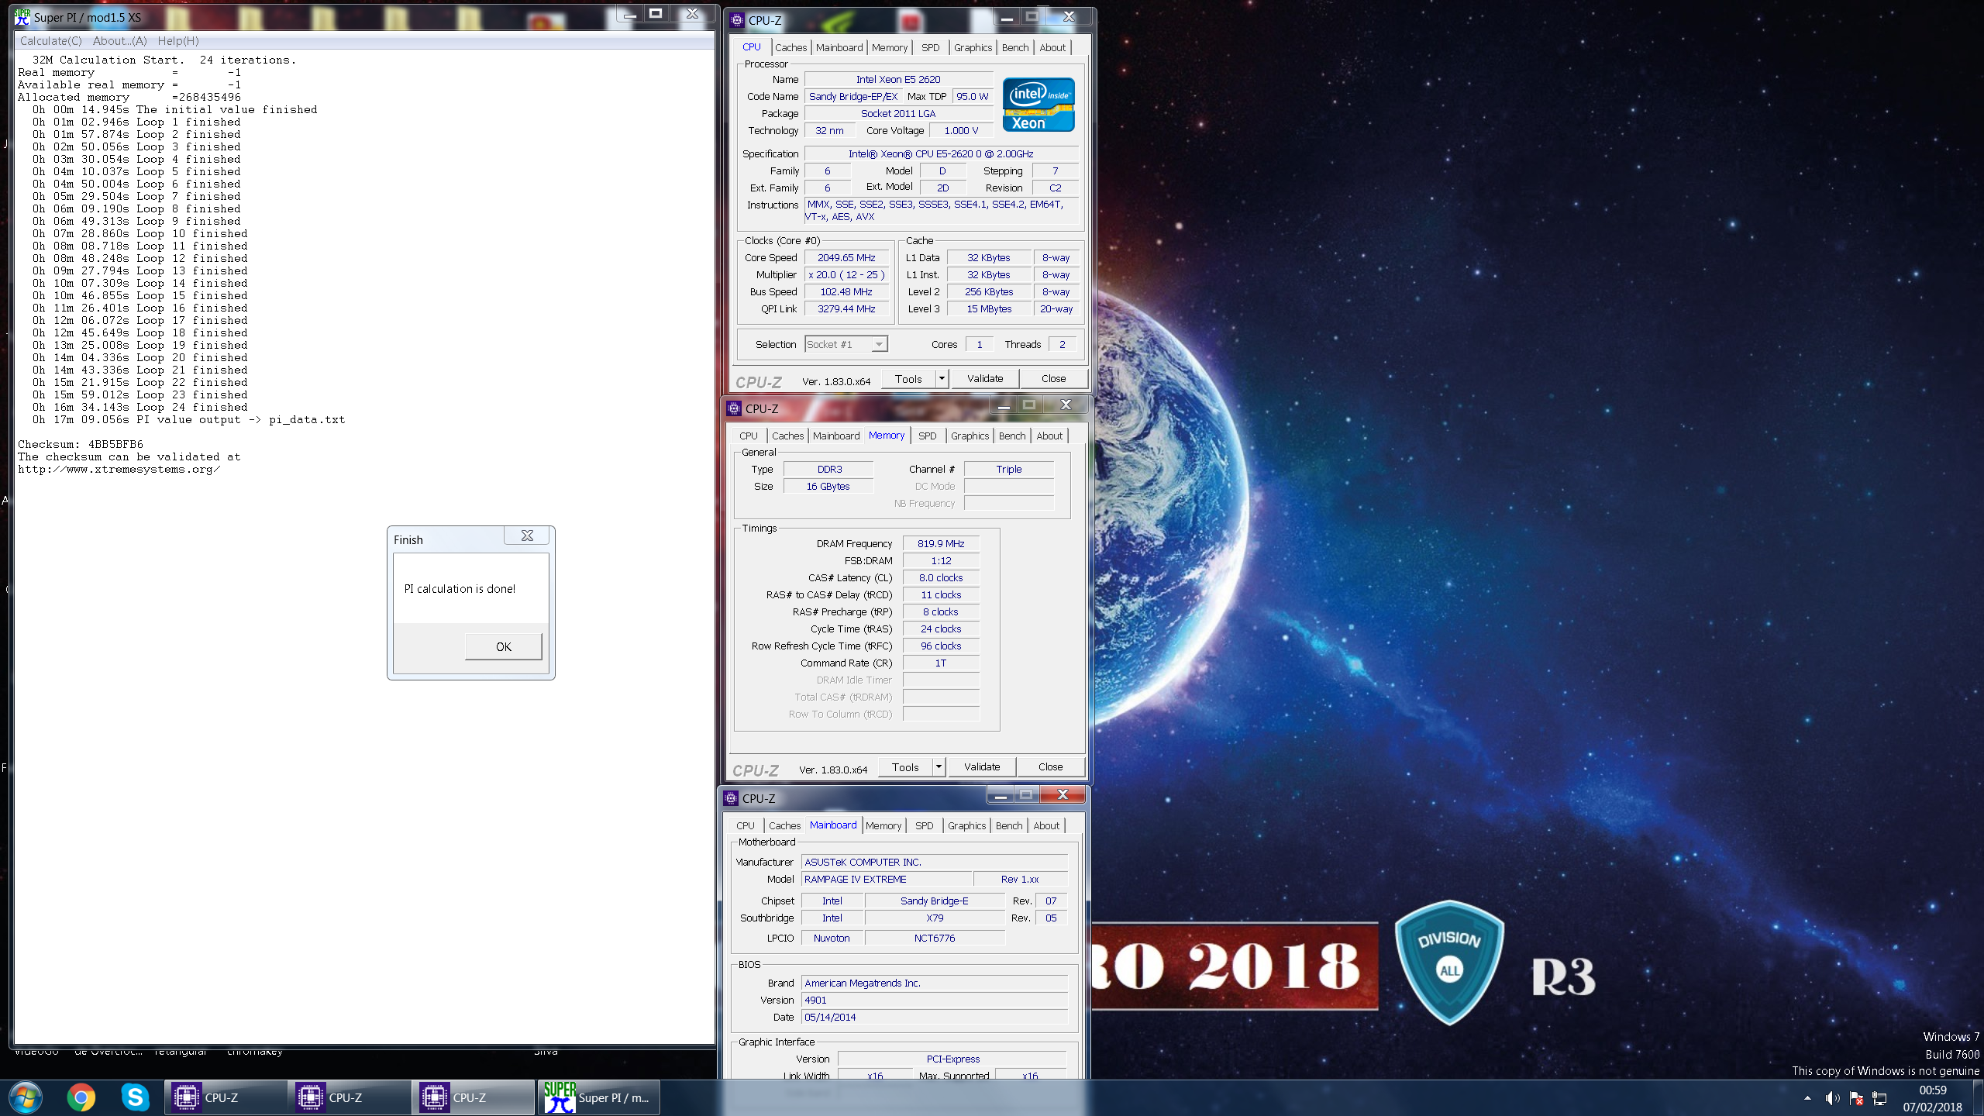The width and height of the screenshot is (1984, 1116).
Task: Click the Intel Xeon E5 2620 name field
Action: point(898,80)
